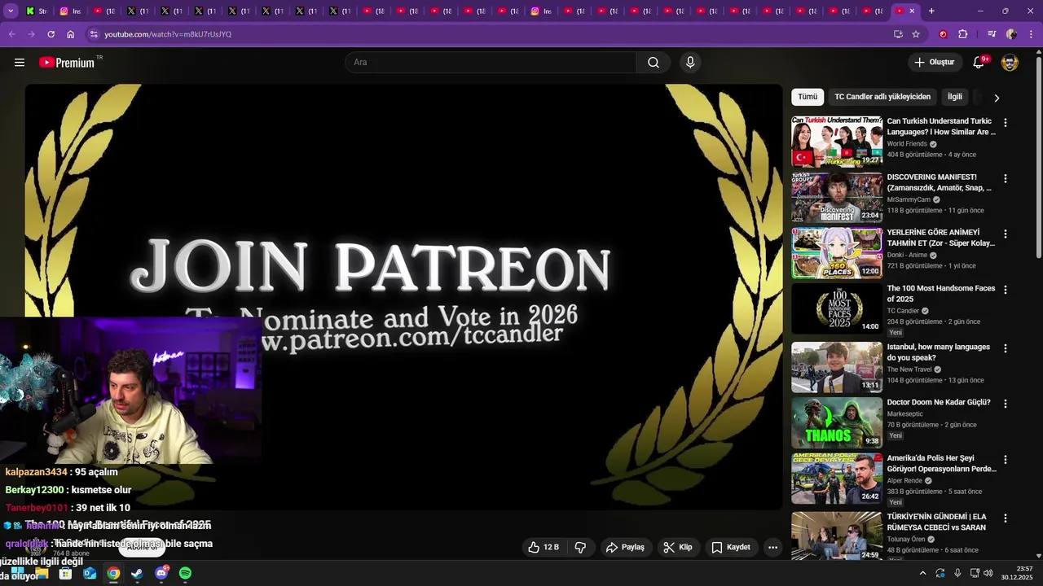Open Discord from the taskbar
Viewport: 1043px width, 586px height.
coord(161,573)
